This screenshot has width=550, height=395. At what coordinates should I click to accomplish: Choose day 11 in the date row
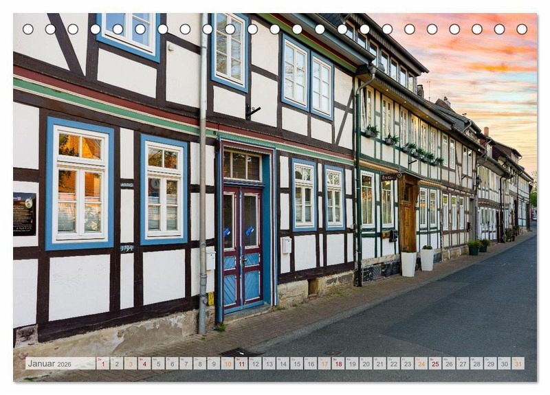(x=241, y=363)
